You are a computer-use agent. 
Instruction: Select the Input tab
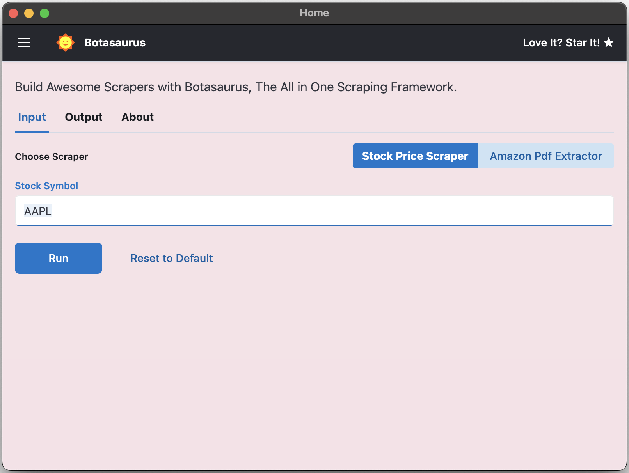click(32, 117)
